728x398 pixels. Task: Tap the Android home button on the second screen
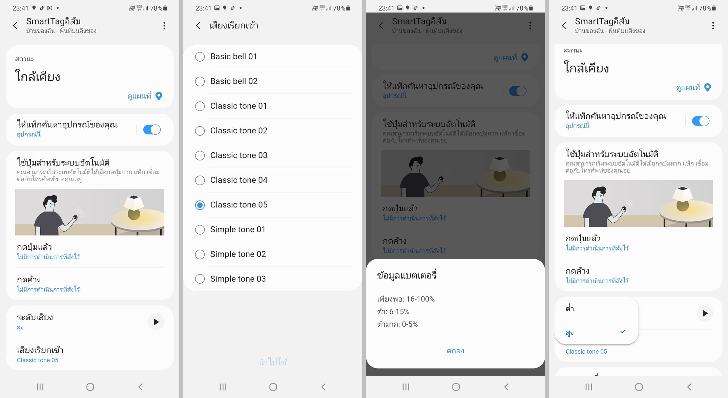(x=273, y=387)
